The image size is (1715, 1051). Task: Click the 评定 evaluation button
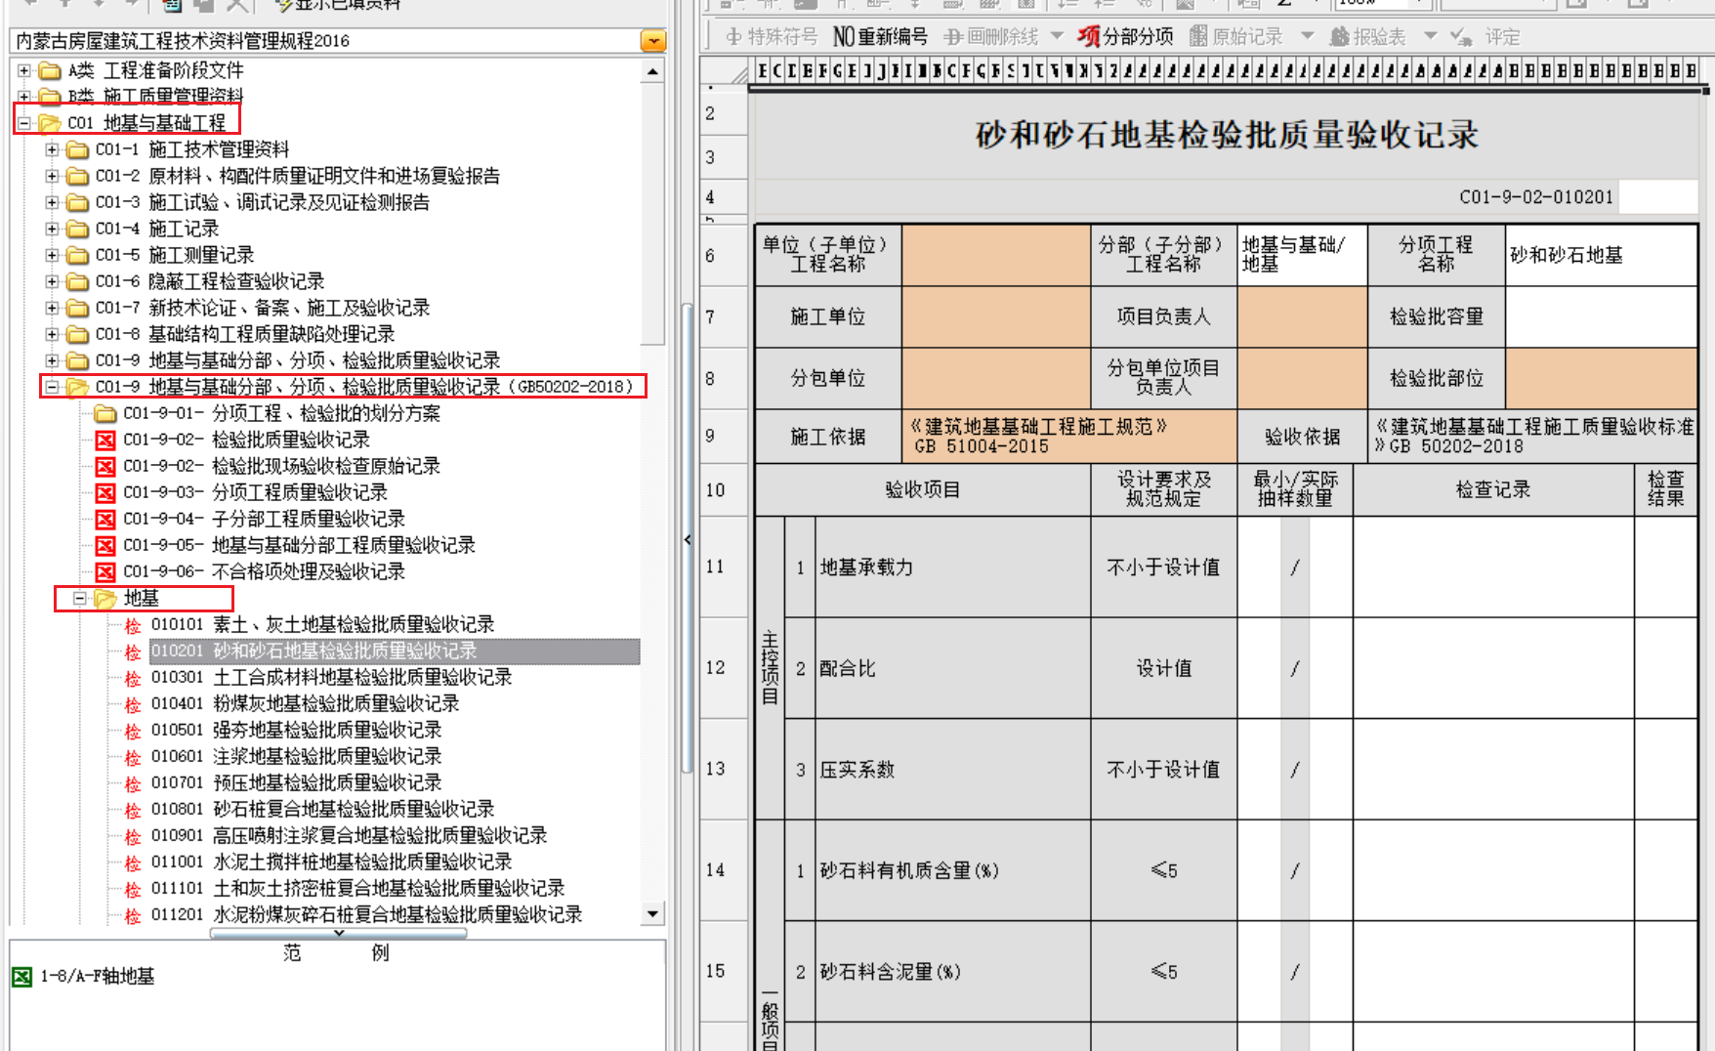point(1485,37)
